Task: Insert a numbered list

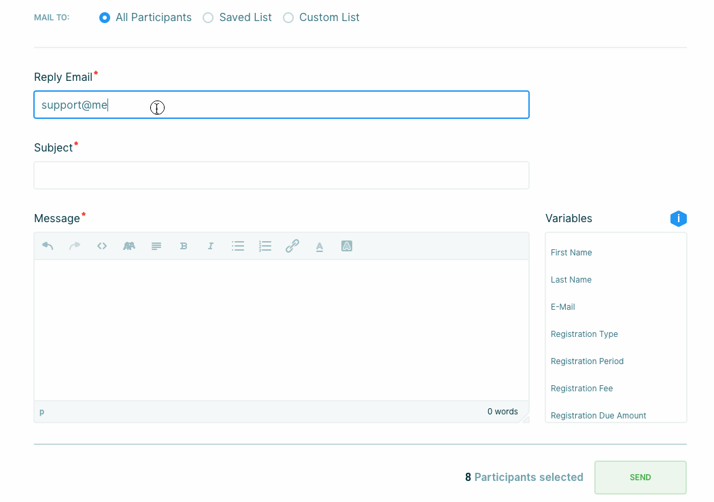Action: pyautogui.click(x=265, y=246)
